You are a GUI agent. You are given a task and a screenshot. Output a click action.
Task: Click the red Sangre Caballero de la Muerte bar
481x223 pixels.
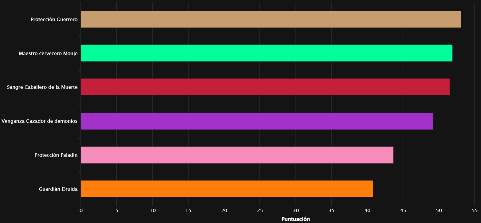[x=265, y=87]
